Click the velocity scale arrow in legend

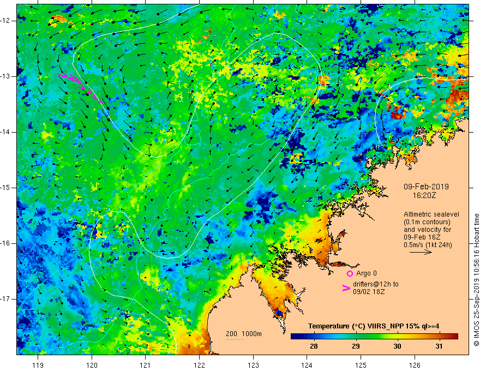coord(421,252)
